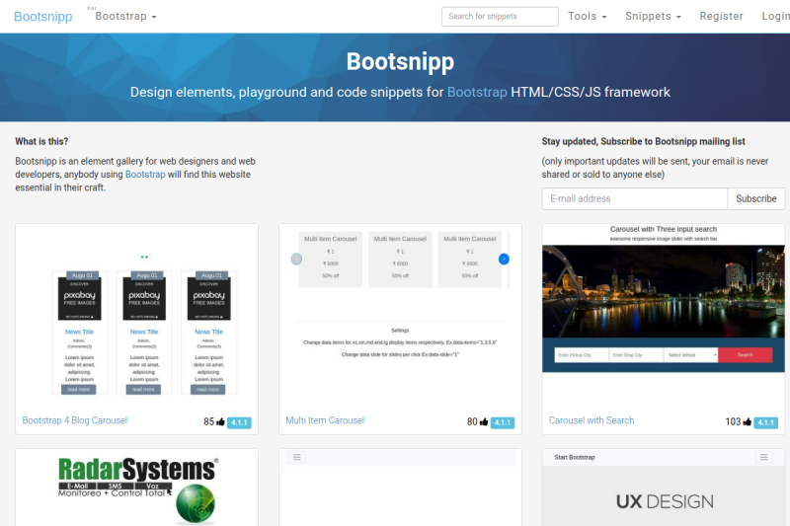Click 4.1.1 badge on Multi Item Carousel card
Image resolution: width=790 pixels, height=526 pixels.
coord(503,422)
